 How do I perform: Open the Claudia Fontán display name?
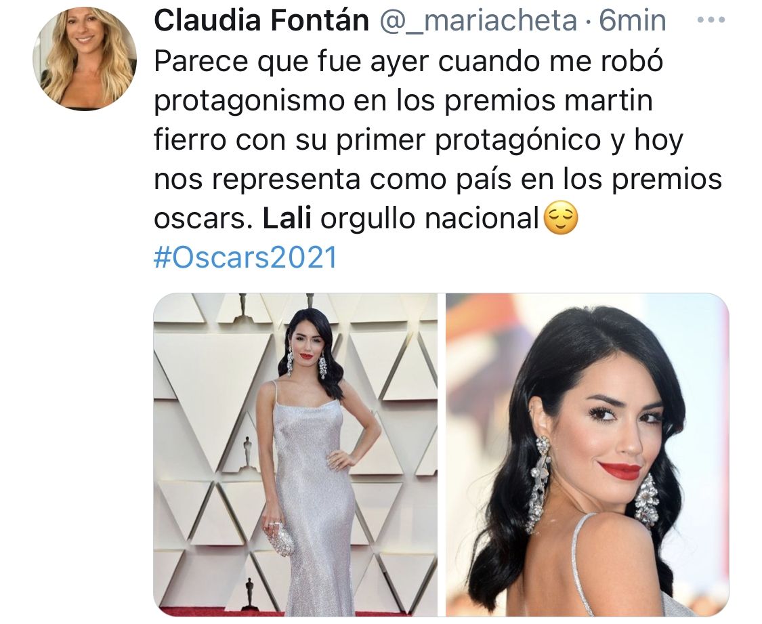click(261, 20)
